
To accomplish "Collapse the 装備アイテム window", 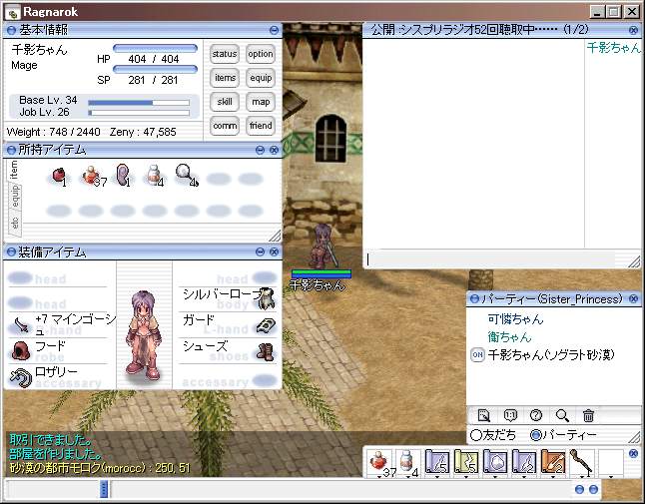I will [260, 252].
